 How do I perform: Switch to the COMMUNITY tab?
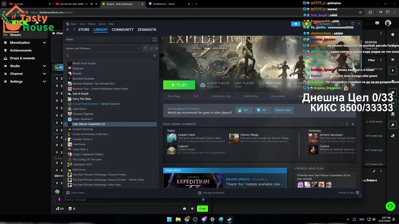point(123,30)
